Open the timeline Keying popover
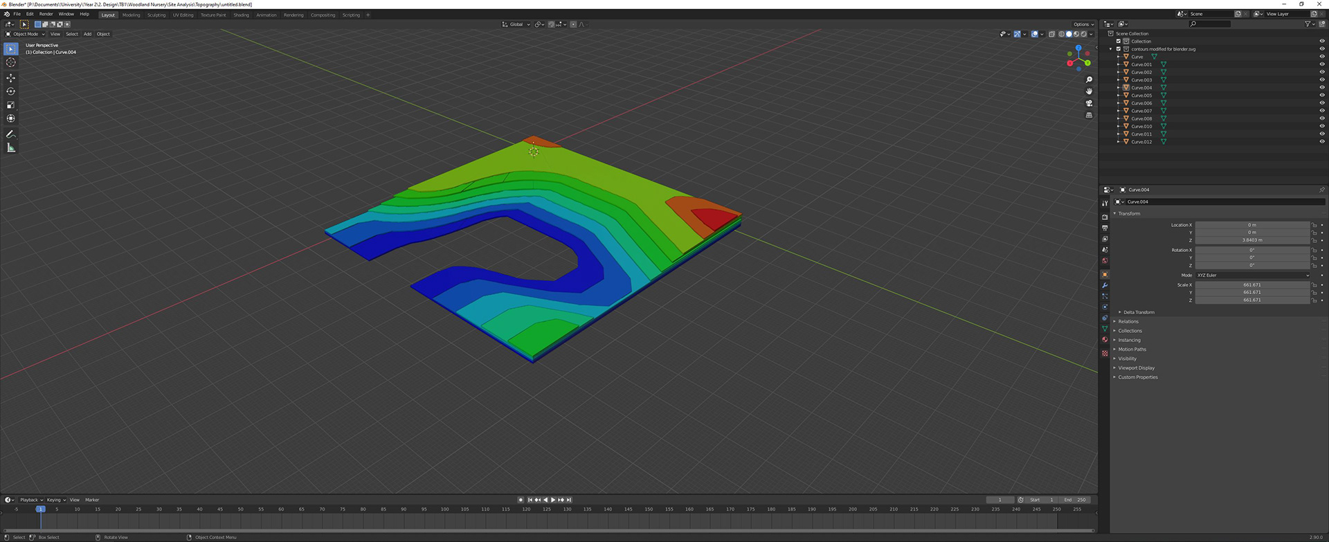 [55, 500]
